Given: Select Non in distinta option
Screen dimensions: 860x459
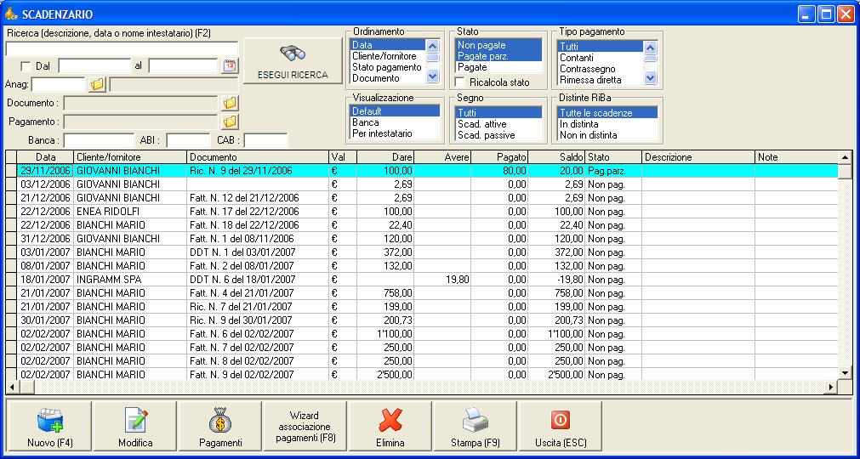Looking at the screenshot, I should coord(607,135).
